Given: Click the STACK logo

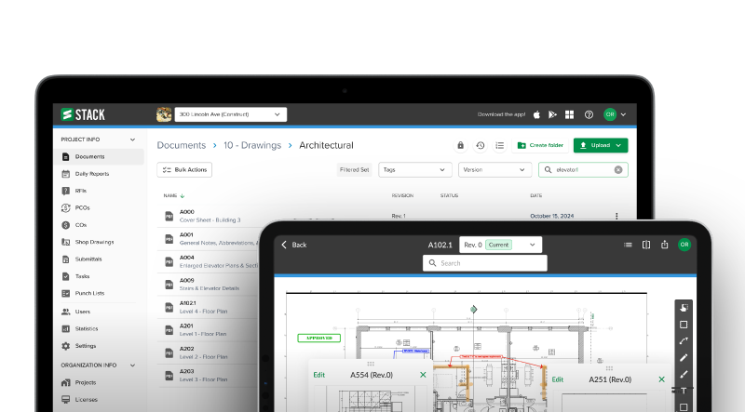Looking at the screenshot, I should [83, 114].
